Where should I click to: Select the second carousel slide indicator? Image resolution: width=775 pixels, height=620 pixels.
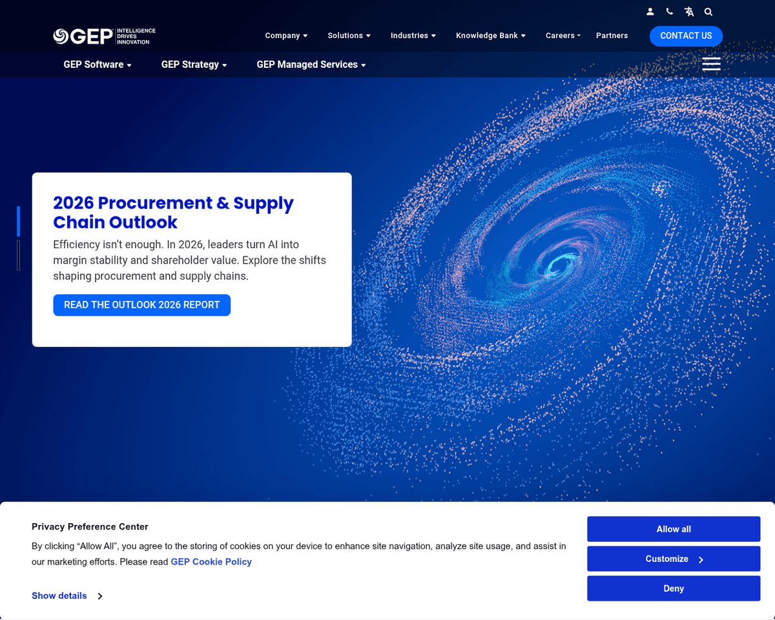click(x=18, y=255)
